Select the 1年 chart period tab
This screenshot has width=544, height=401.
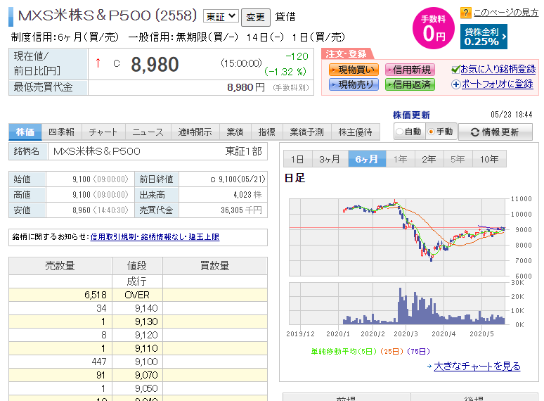click(x=400, y=159)
